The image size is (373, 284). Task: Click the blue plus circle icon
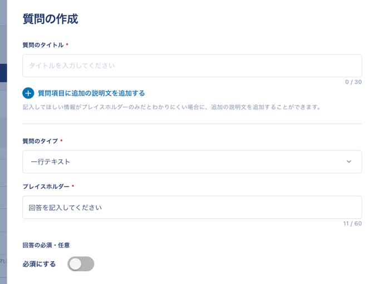coord(28,93)
